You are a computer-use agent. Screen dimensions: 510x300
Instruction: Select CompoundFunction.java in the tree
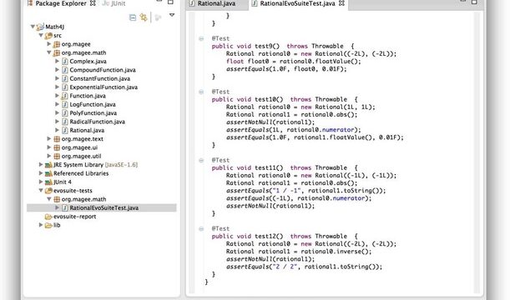point(103,70)
